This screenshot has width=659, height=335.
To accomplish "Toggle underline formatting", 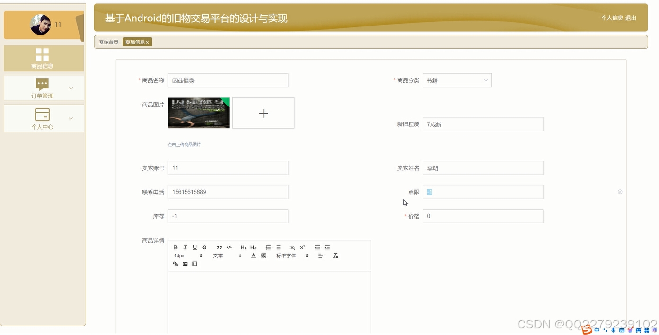I will click(195, 247).
